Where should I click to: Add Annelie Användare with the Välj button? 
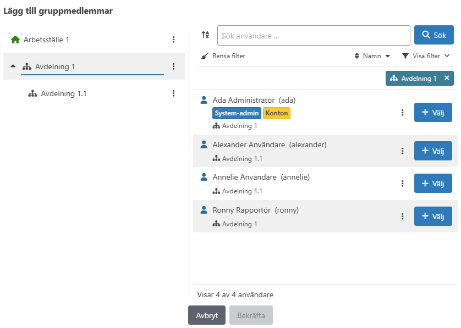pyautogui.click(x=433, y=184)
